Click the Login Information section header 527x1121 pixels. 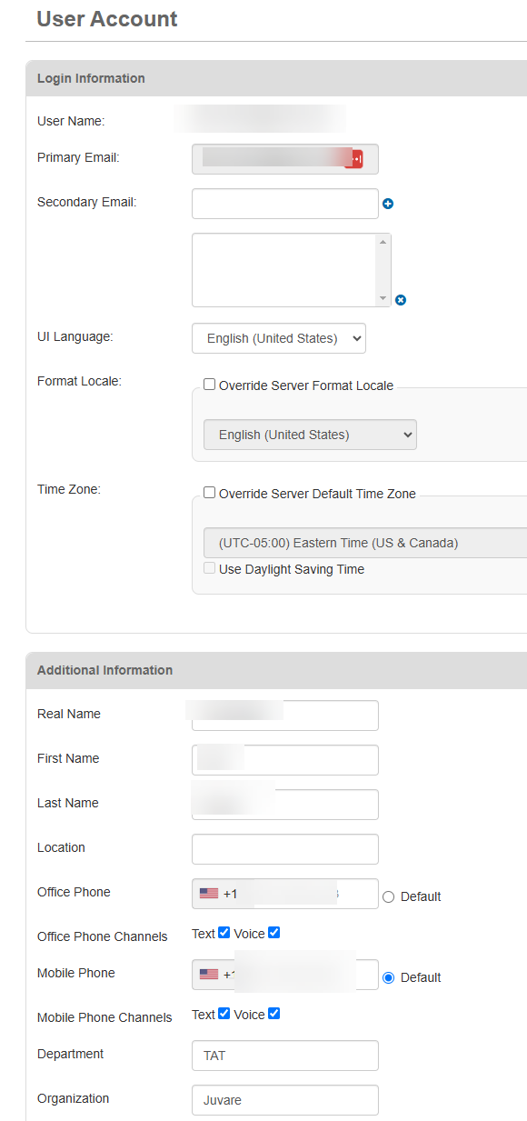click(91, 78)
